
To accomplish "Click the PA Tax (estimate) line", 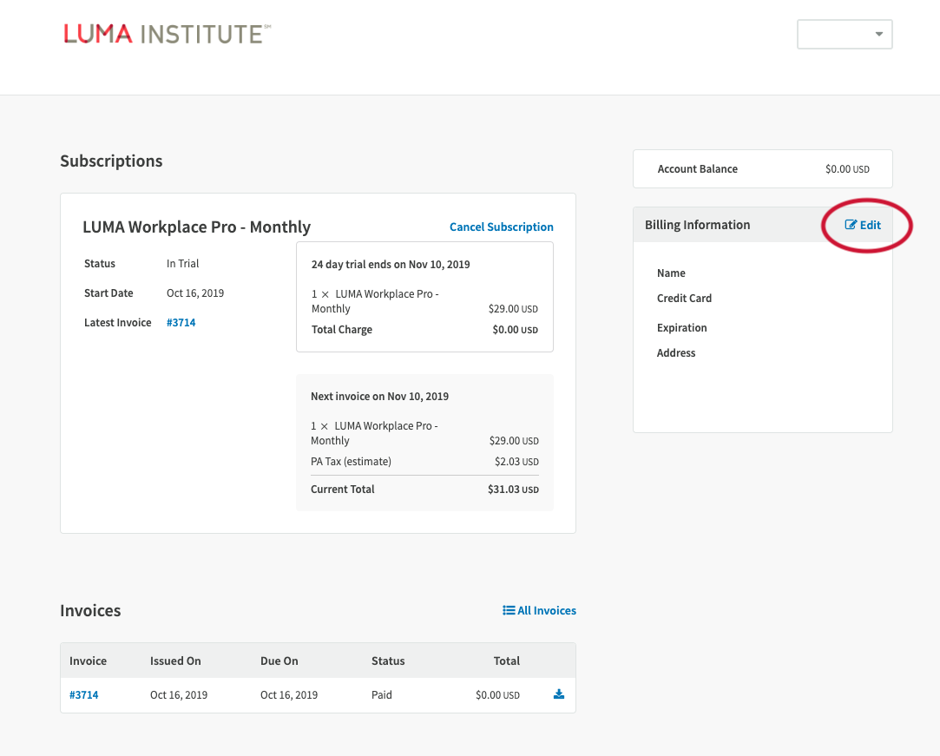I will [x=351, y=462].
